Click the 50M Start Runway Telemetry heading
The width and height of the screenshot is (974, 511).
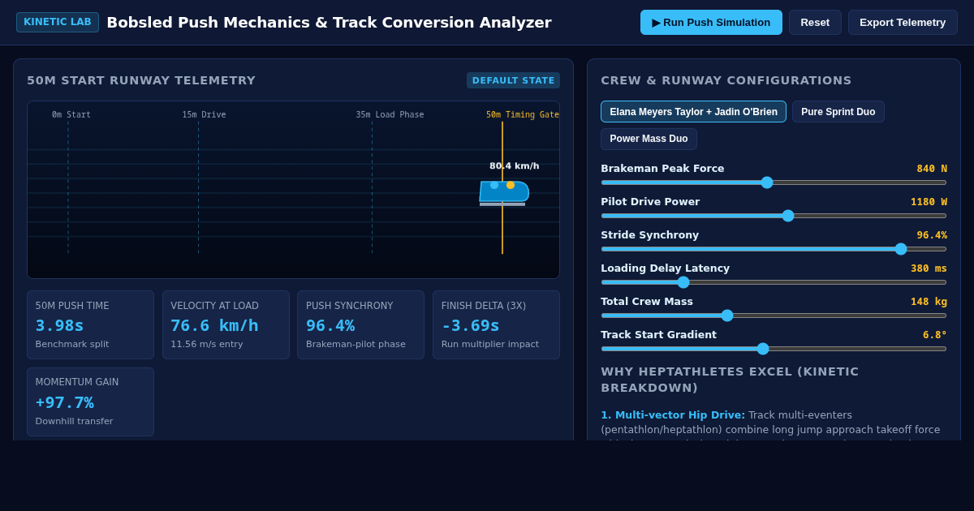[141, 80]
